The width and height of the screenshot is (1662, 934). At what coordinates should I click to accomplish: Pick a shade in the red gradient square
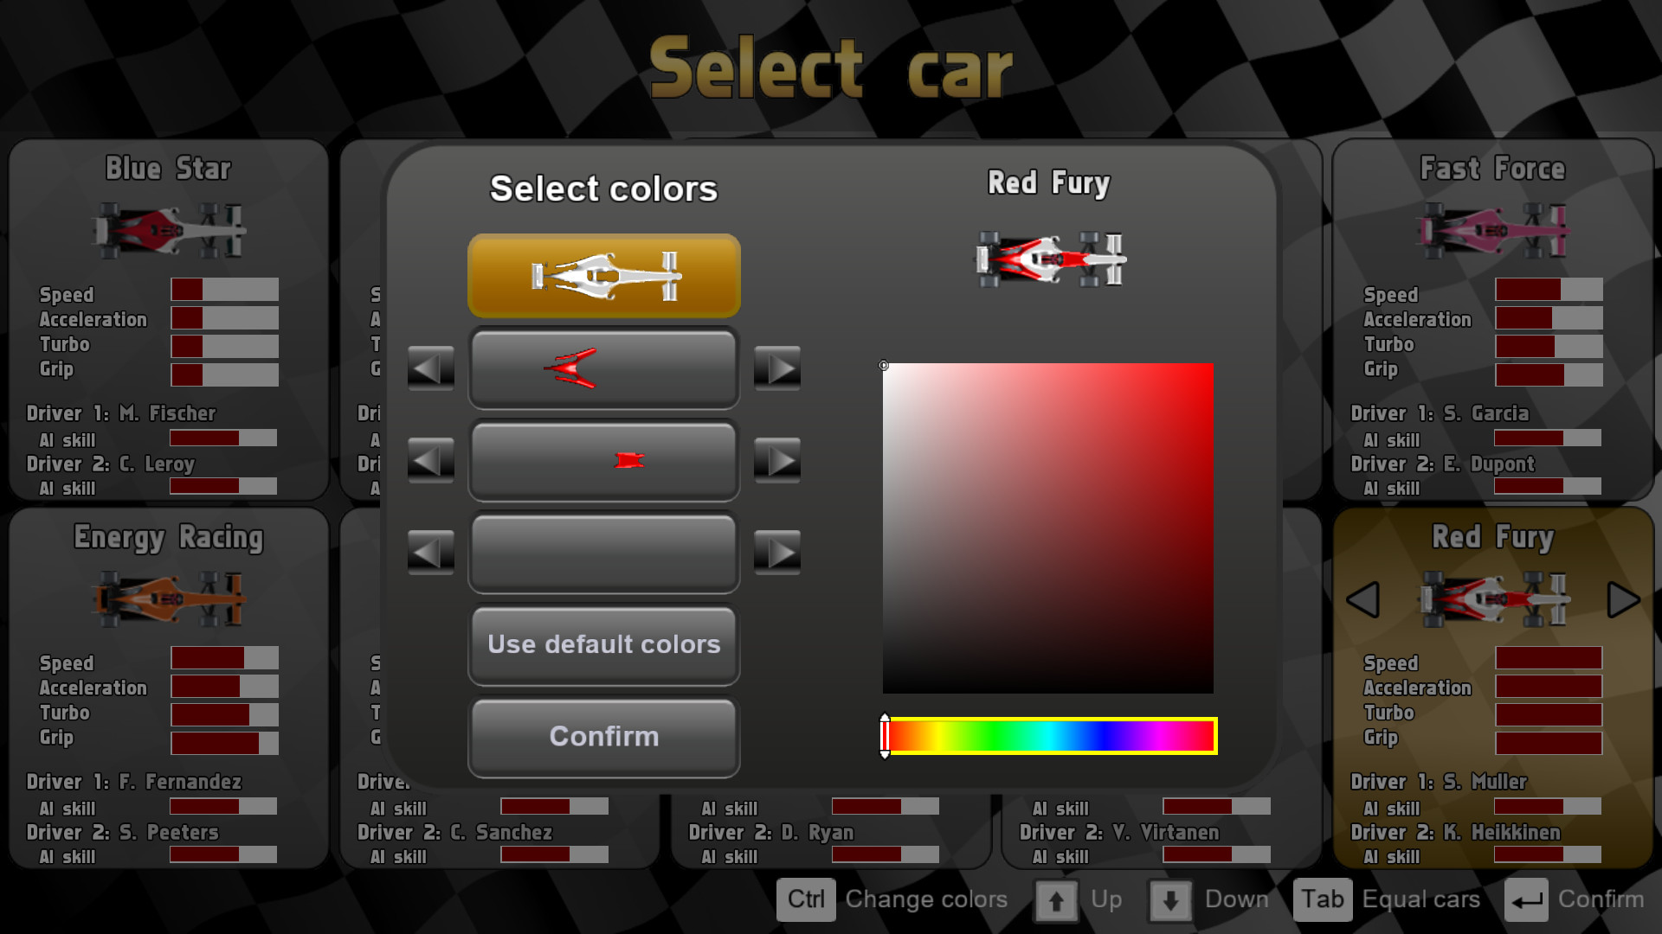coord(1047,528)
